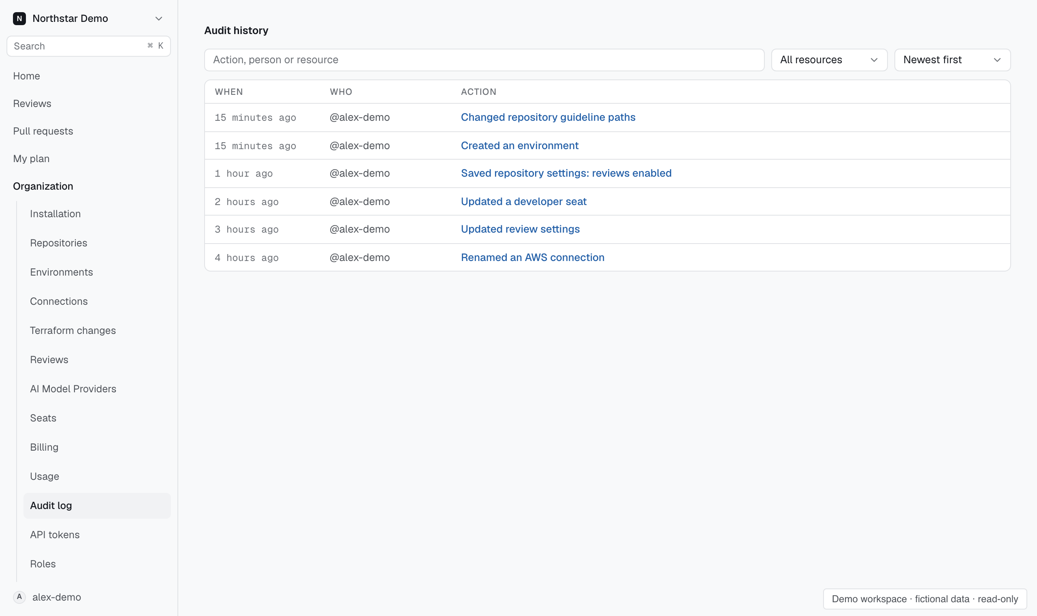Open Reviews under Organization
The width and height of the screenshot is (1037, 616).
[49, 359]
